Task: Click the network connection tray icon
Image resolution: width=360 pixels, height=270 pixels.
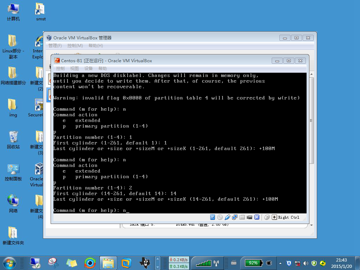Action: (297, 263)
